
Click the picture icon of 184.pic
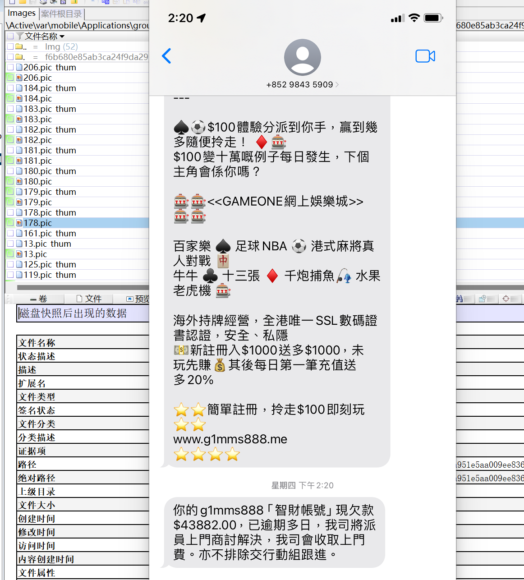19,98
